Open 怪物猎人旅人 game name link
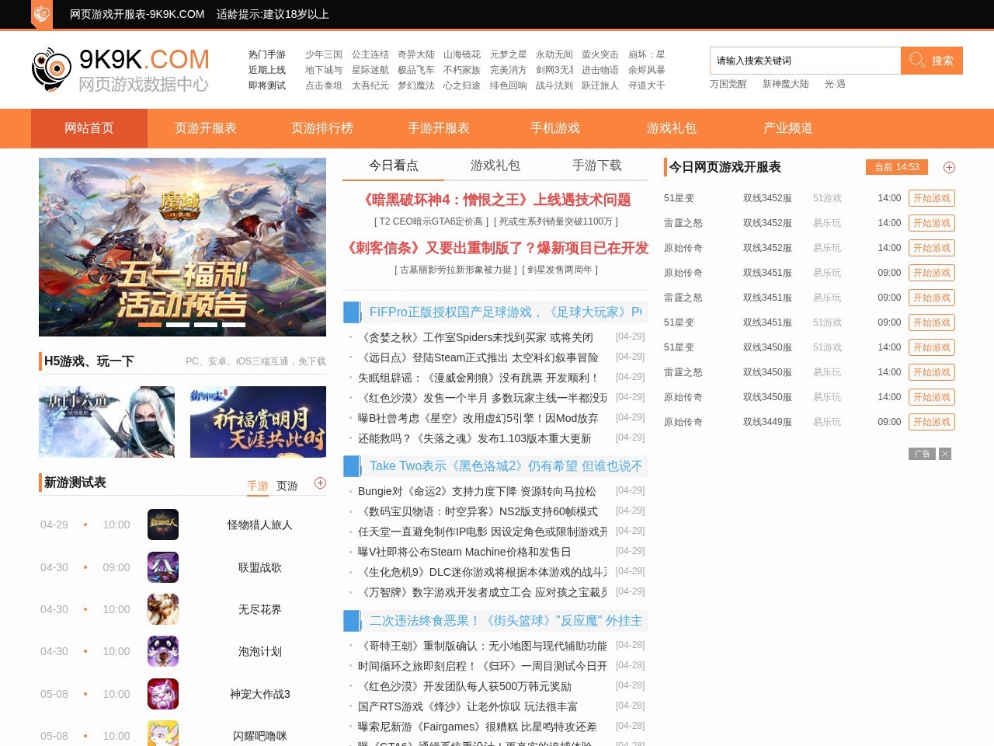994x746 pixels. pos(260,525)
